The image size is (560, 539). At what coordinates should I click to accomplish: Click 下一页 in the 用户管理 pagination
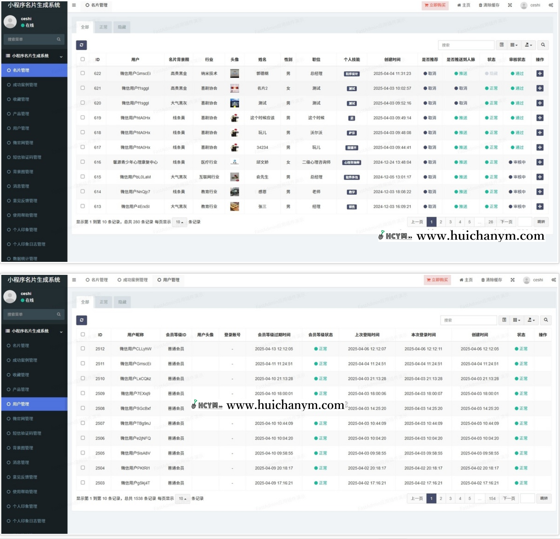(509, 498)
